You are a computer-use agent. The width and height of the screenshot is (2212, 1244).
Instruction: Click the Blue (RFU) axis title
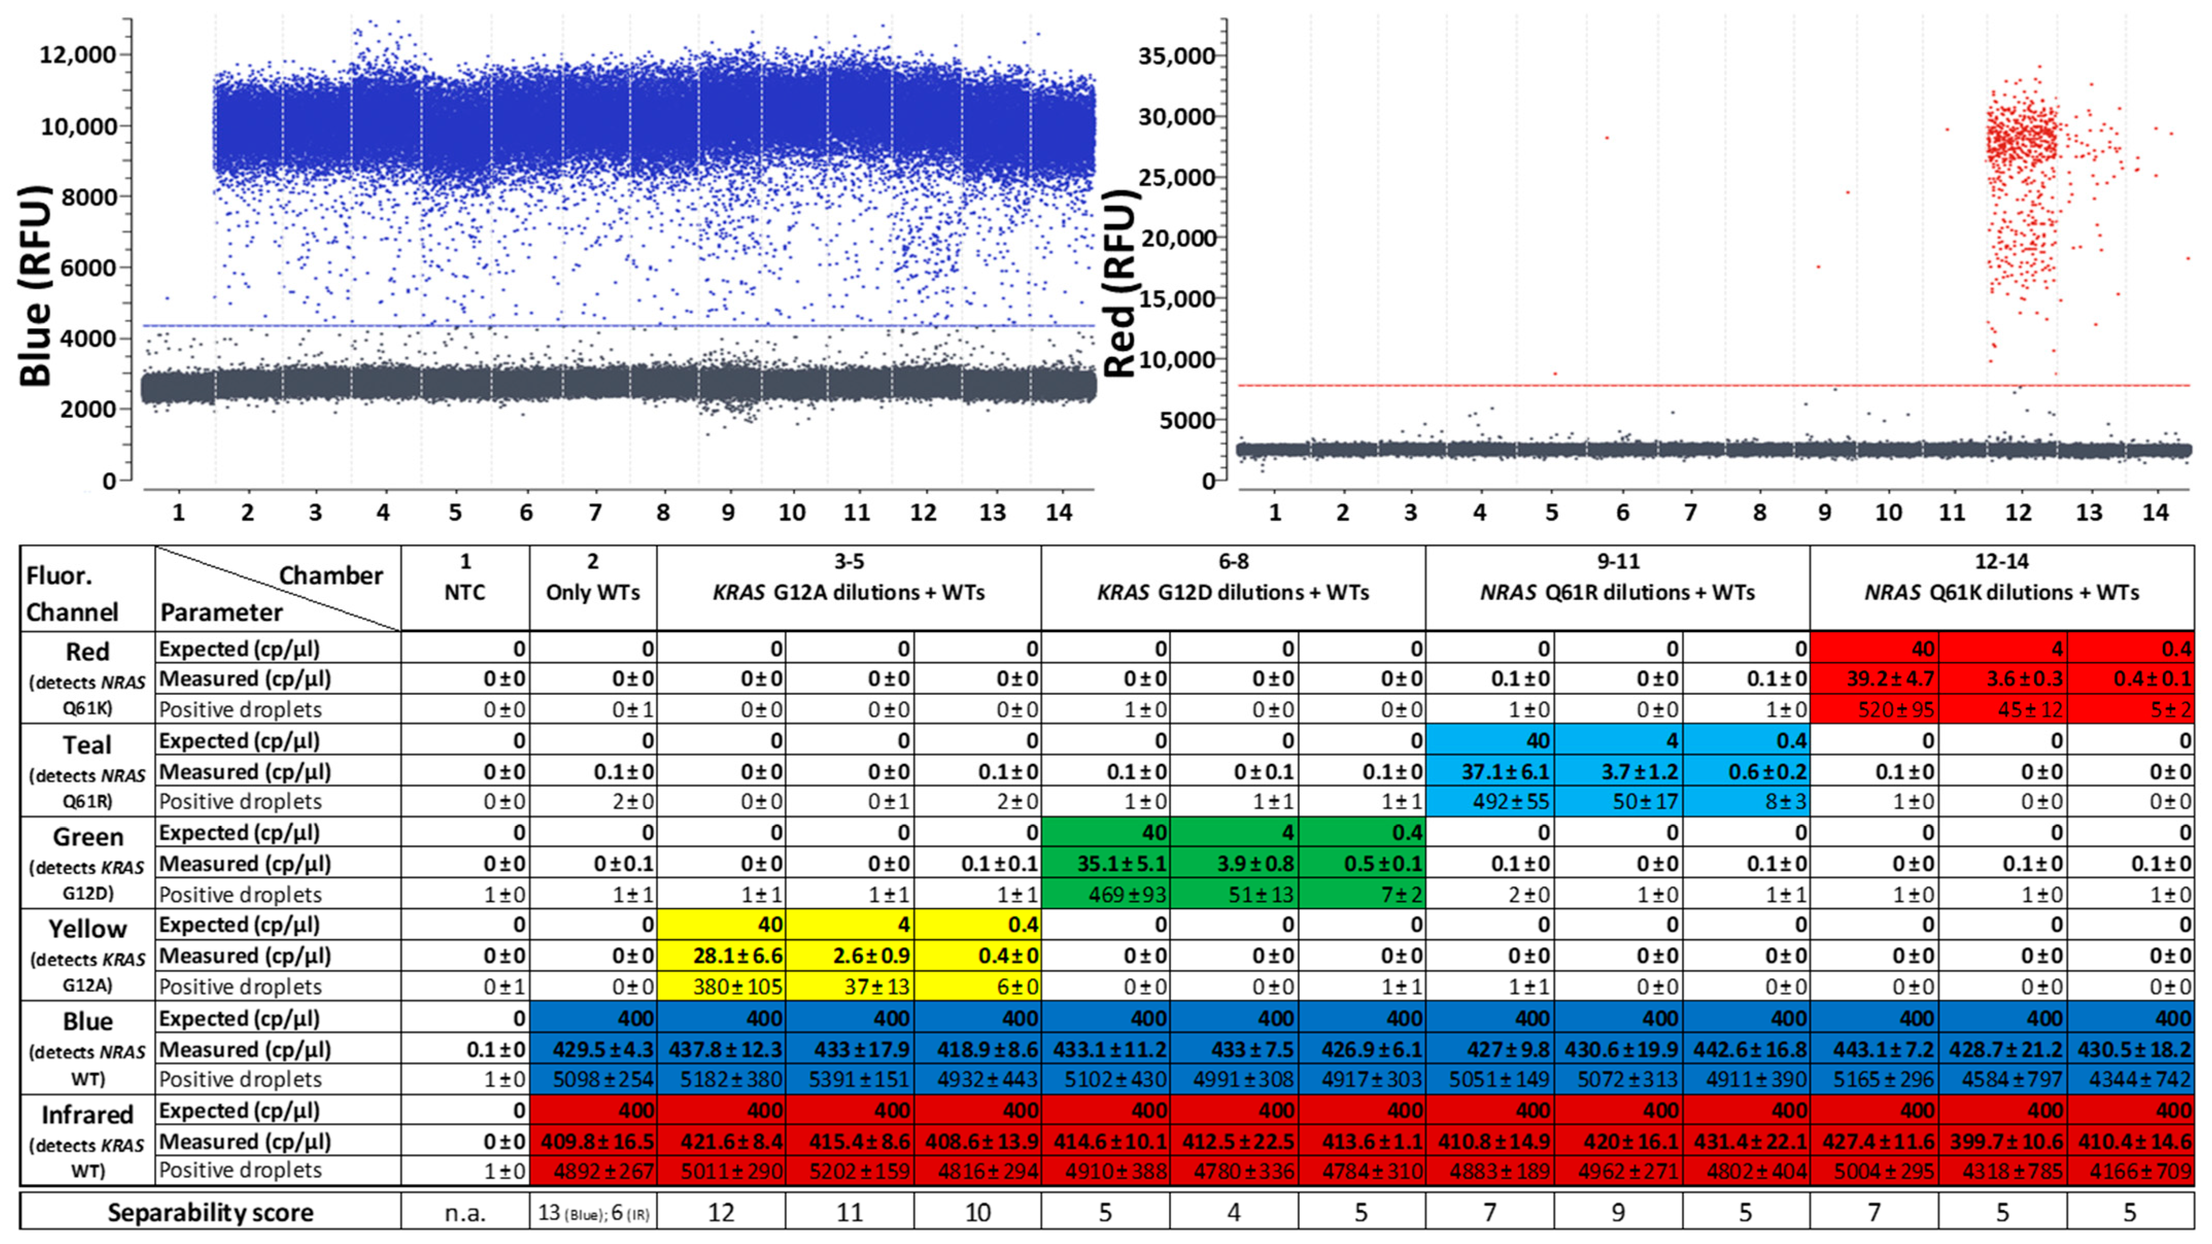click(x=36, y=285)
